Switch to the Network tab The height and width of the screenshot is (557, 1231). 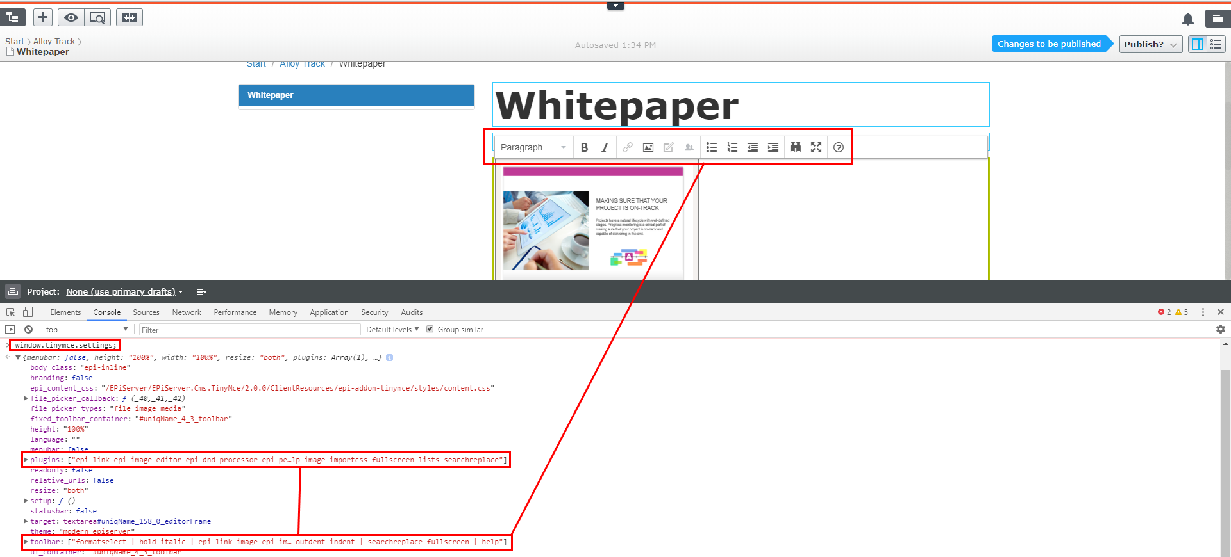pyautogui.click(x=187, y=312)
